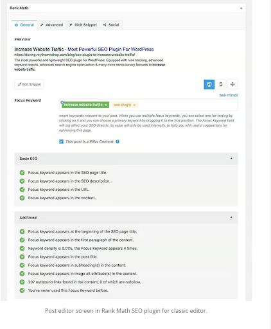This screenshot has height=329, width=271.
Task: Click the move/drag preview icon
Action: (232, 84)
